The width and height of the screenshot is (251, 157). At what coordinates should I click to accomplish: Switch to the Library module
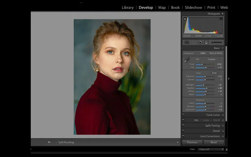tap(128, 8)
